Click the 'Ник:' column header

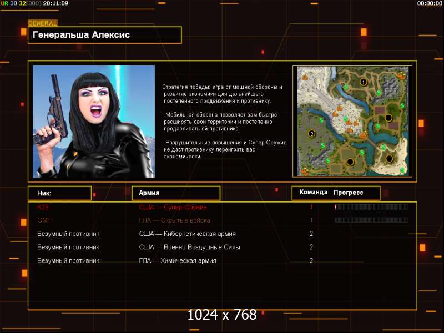tap(60, 193)
